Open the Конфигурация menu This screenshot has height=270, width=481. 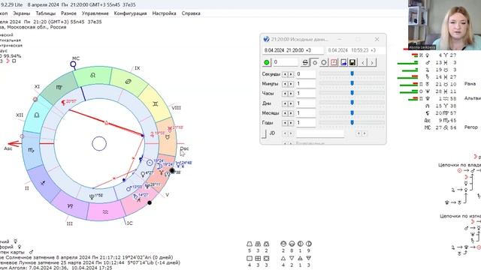[x=130, y=13]
